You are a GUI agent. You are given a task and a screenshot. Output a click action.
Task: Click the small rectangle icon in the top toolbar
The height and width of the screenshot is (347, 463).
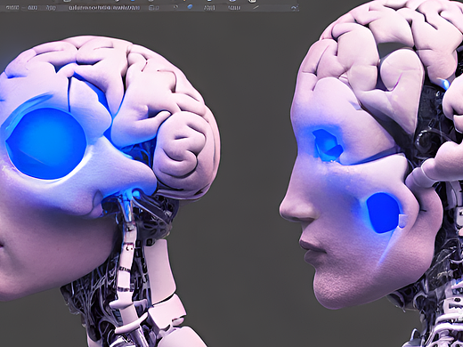150,8
